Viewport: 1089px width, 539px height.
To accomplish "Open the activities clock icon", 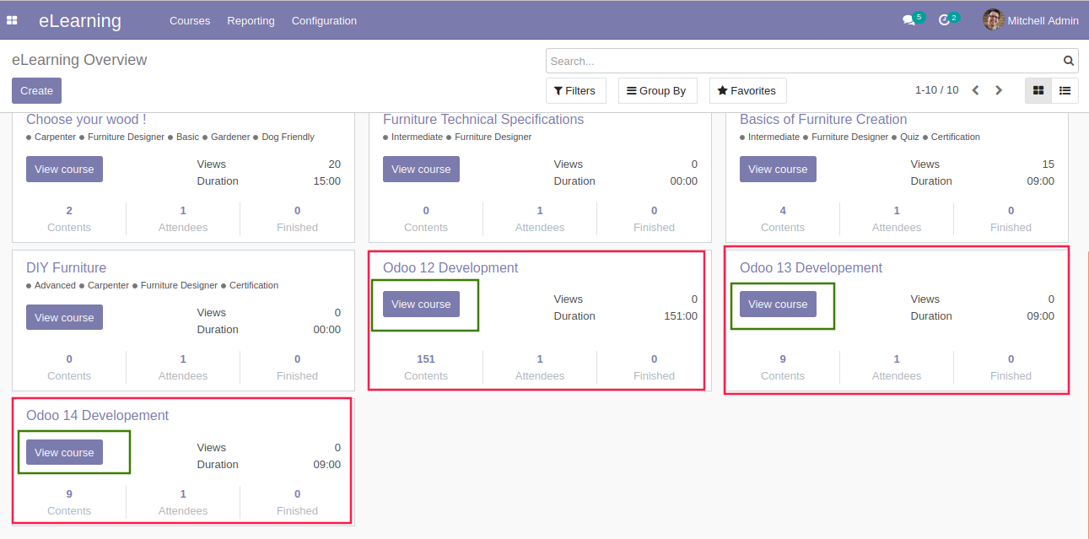I will [944, 20].
